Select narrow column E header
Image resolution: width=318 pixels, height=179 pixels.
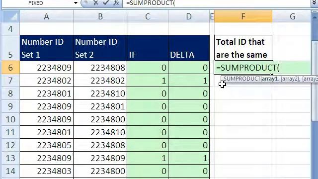[212, 16]
